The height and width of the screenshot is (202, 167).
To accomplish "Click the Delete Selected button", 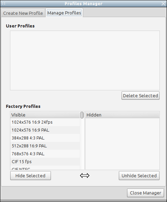I will [141, 96].
